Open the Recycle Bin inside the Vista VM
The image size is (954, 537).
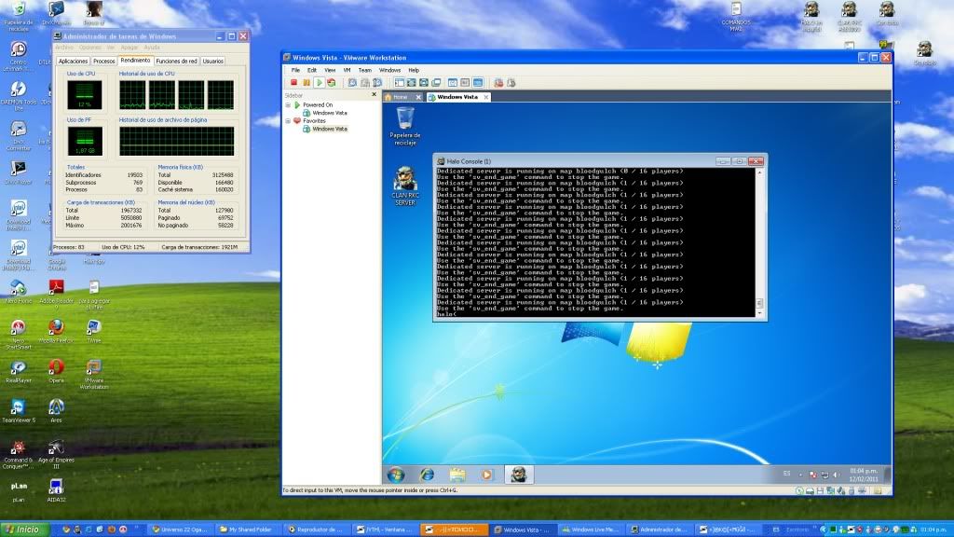click(405, 126)
